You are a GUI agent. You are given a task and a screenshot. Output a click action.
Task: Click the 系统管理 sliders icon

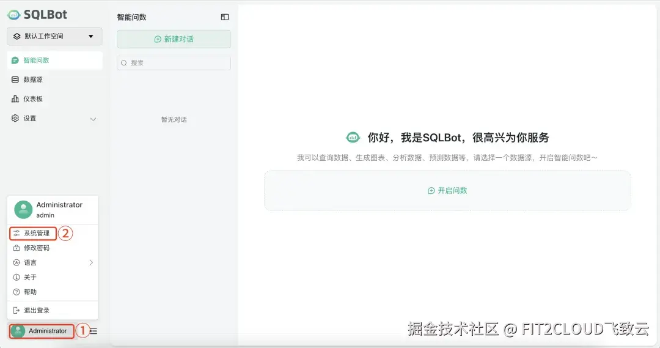[x=16, y=233]
